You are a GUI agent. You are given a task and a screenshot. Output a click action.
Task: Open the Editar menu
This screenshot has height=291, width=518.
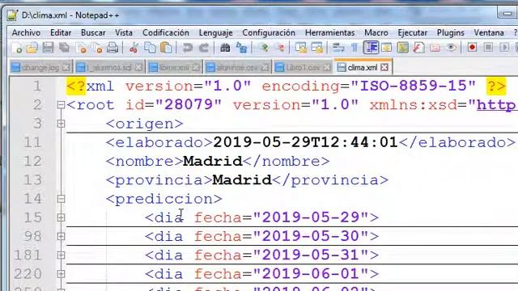[61, 32]
